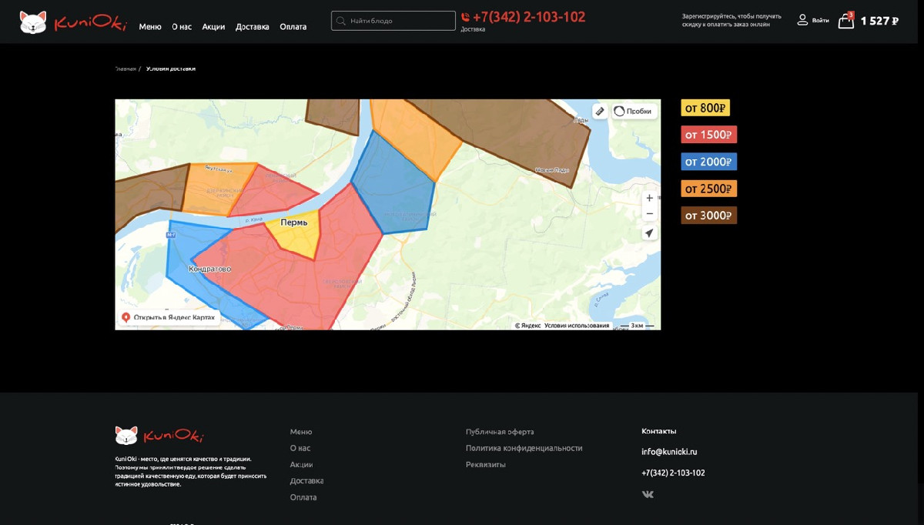The height and width of the screenshot is (525, 924).
Task: Click the red phone icon in header
Action: (465, 17)
